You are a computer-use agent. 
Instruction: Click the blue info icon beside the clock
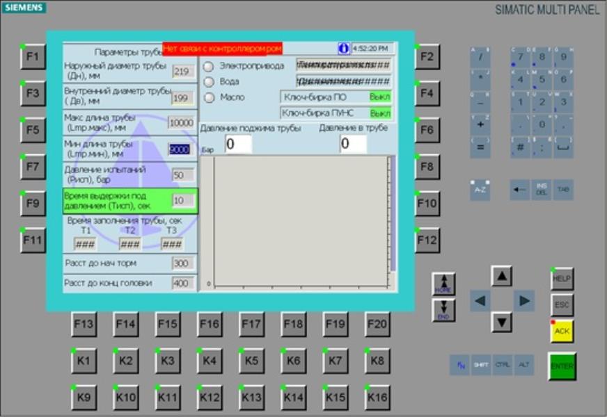click(x=343, y=49)
